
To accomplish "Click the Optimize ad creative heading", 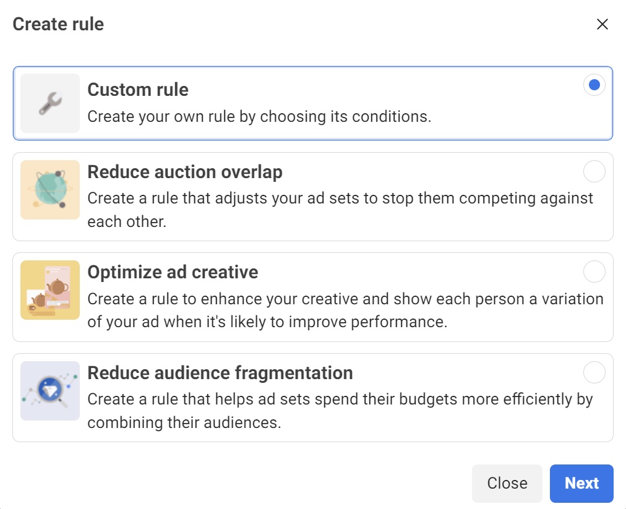I will [173, 272].
